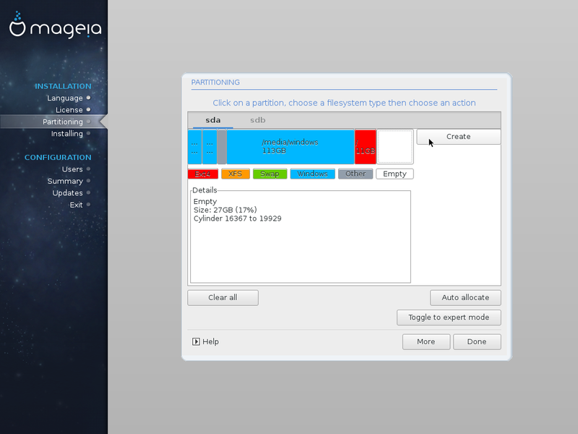Select the /media/windows 113GB partition
Image resolution: width=578 pixels, height=434 pixels.
pyautogui.click(x=290, y=147)
